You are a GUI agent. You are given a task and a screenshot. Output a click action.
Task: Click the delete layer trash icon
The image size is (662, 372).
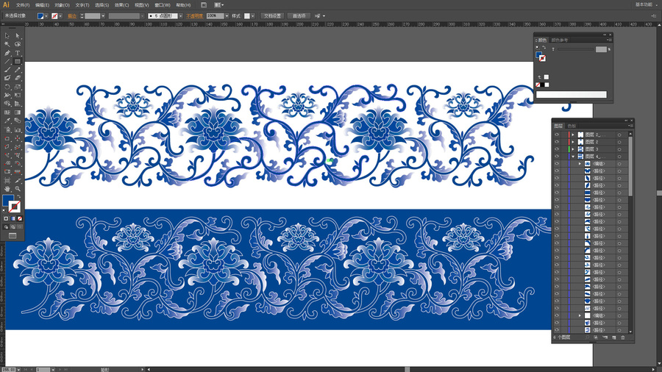623,337
